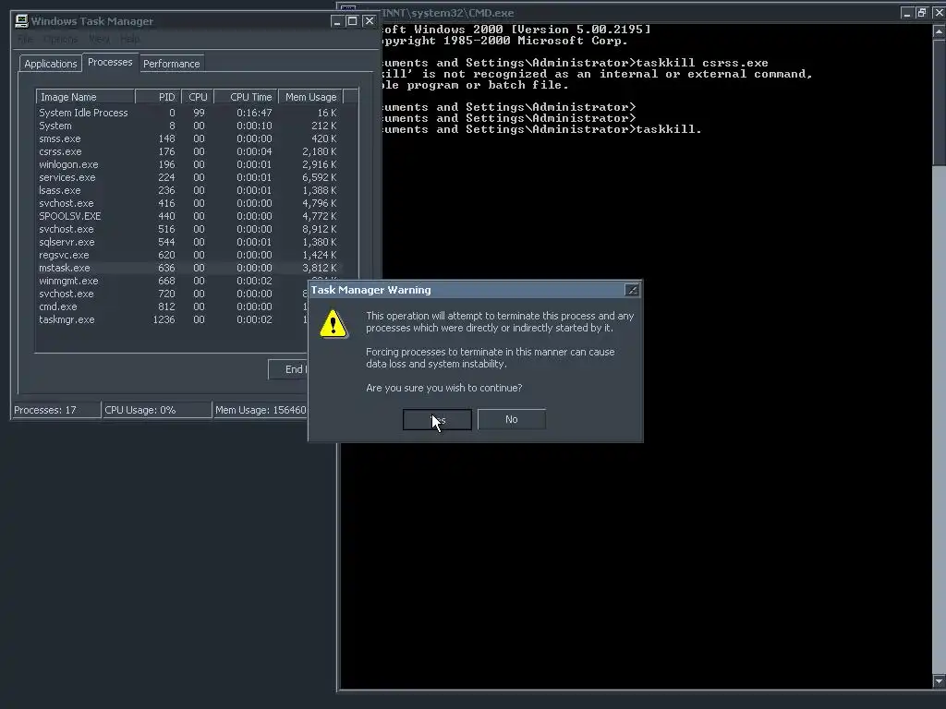Select the winmgmt.exe process
This screenshot has height=709, width=946.
coord(172,281)
